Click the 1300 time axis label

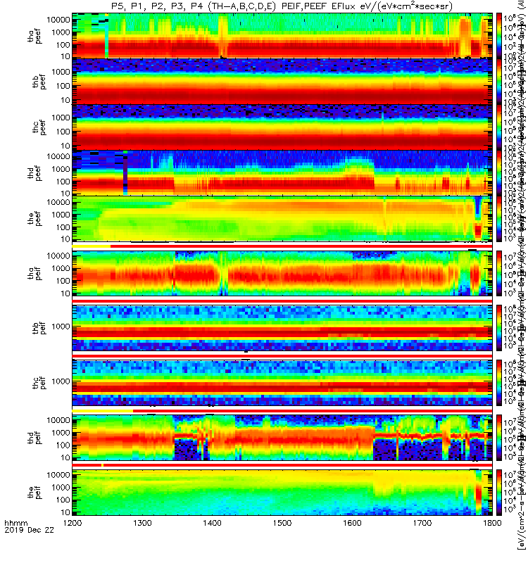pyautogui.click(x=142, y=523)
